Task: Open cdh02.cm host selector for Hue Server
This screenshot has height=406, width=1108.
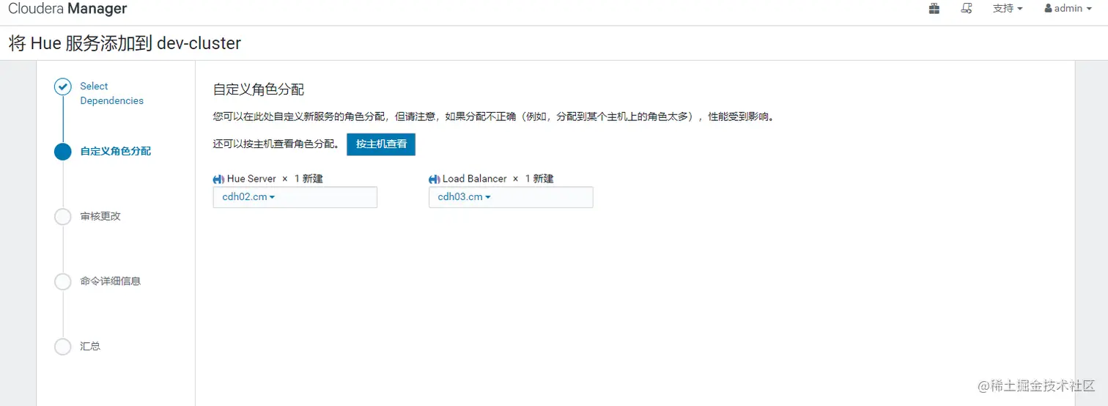Action: [x=248, y=197]
